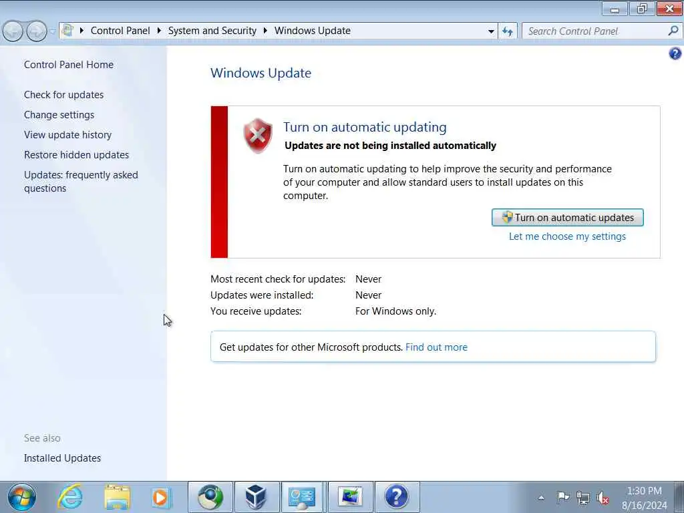Open Updates: frequently asked questions link

tap(81, 182)
